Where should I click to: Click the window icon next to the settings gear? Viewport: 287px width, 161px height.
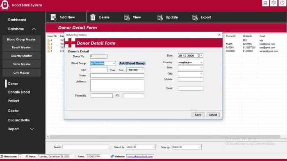265,3
